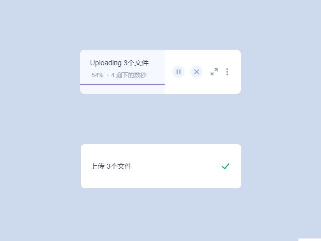Click the white panel at bottom-right corner
Image resolution: width=321 pixels, height=241 pixels.
click(x=309, y=239)
